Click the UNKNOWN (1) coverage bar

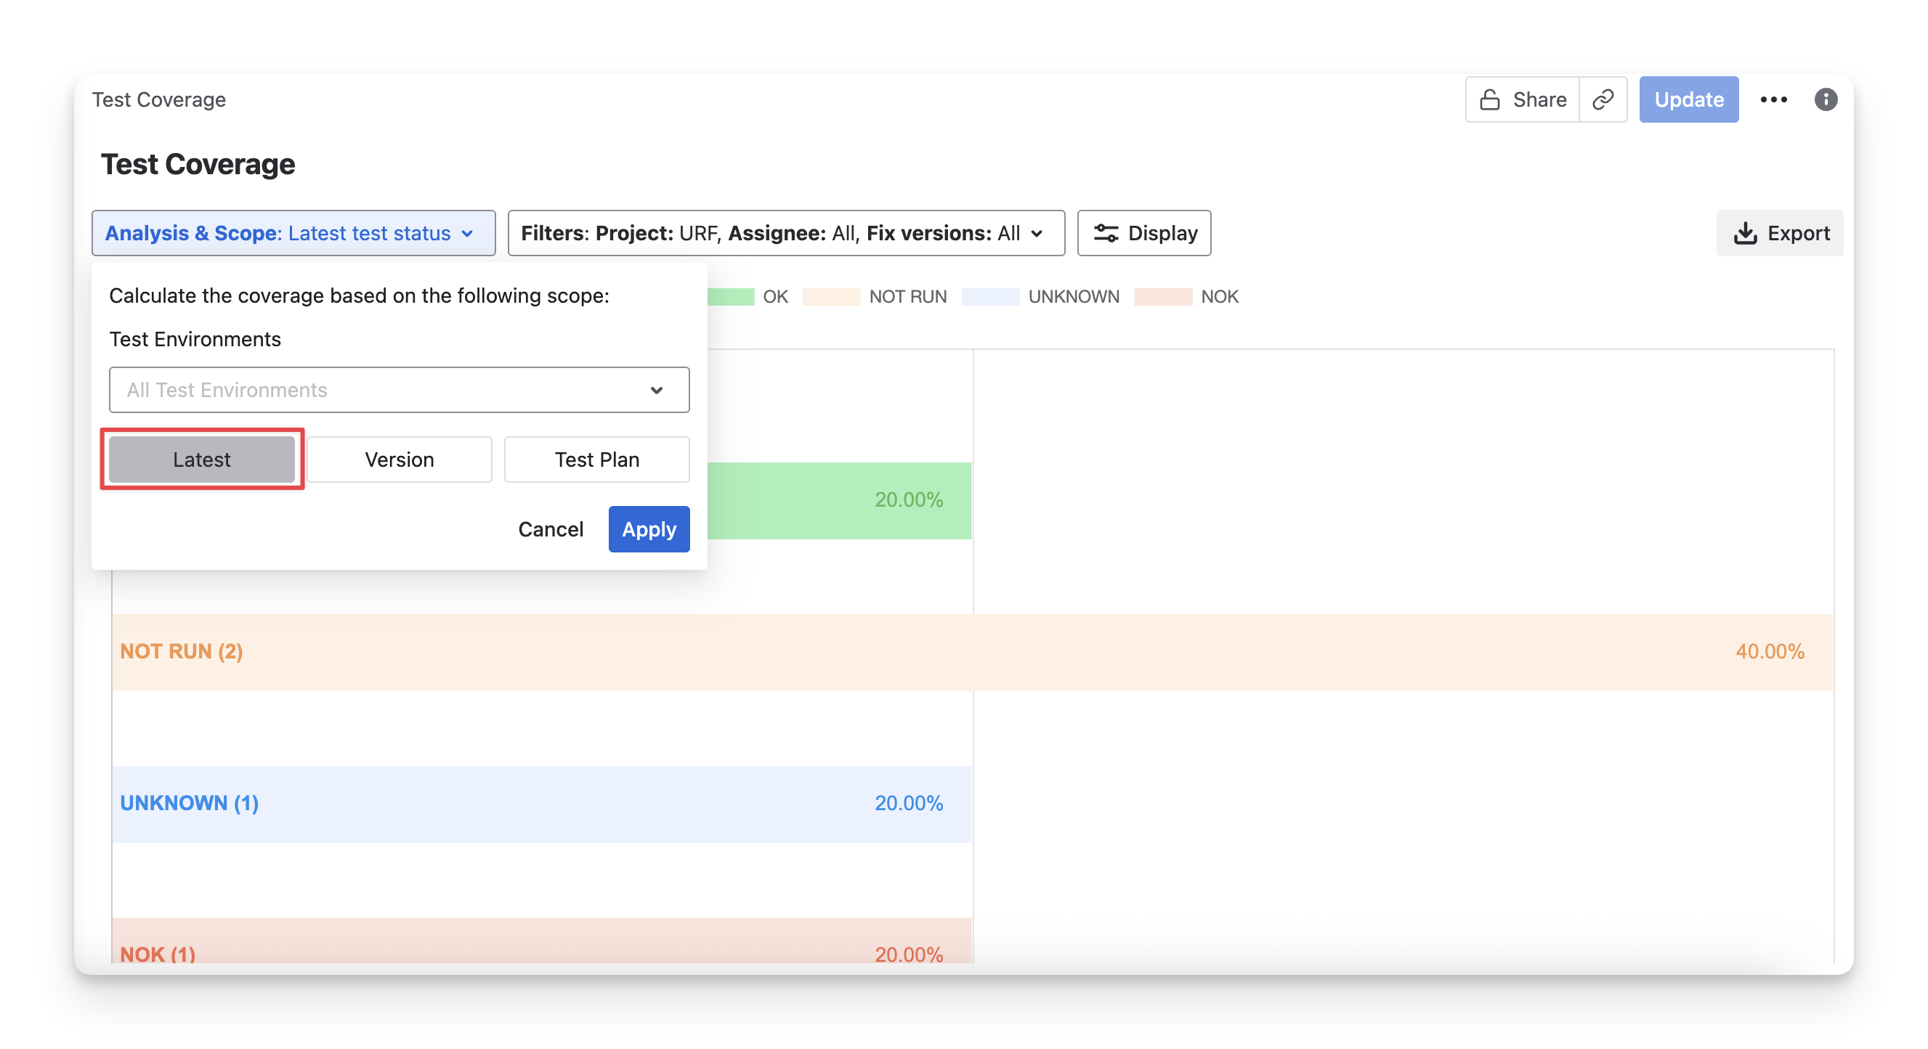click(x=541, y=804)
